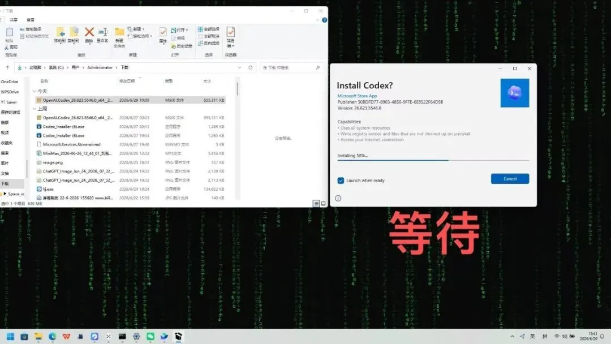Sort files by 名称 (Name) column header
Screen dimensions: 611x344
click(x=45, y=81)
